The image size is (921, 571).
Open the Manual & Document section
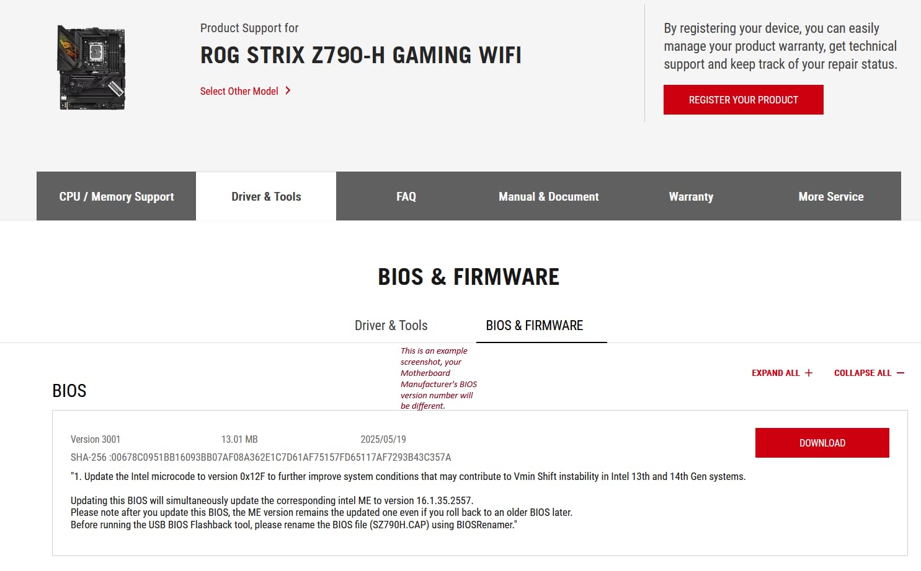tap(548, 196)
